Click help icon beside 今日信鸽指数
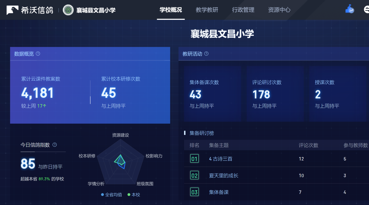This screenshot has width=369, height=205. [x=54, y=145]
